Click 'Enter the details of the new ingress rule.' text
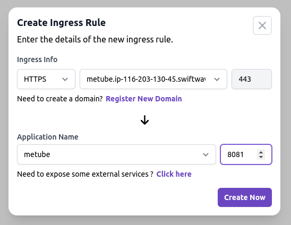The width and height of the screenshot is (291, 225). coord(95,39)
